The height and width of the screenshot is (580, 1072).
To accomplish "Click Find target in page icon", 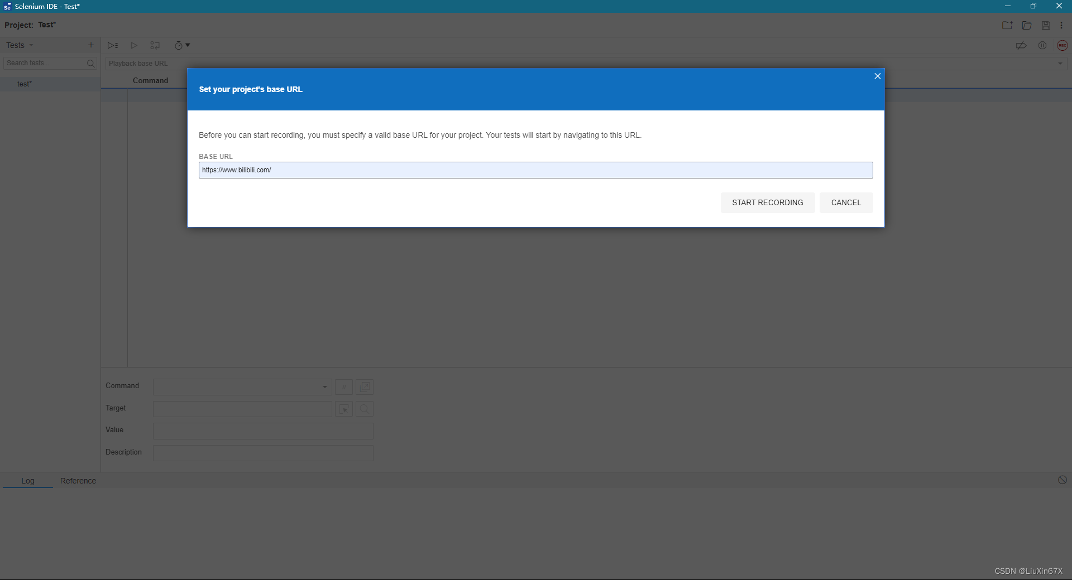I will pos(365,409).
